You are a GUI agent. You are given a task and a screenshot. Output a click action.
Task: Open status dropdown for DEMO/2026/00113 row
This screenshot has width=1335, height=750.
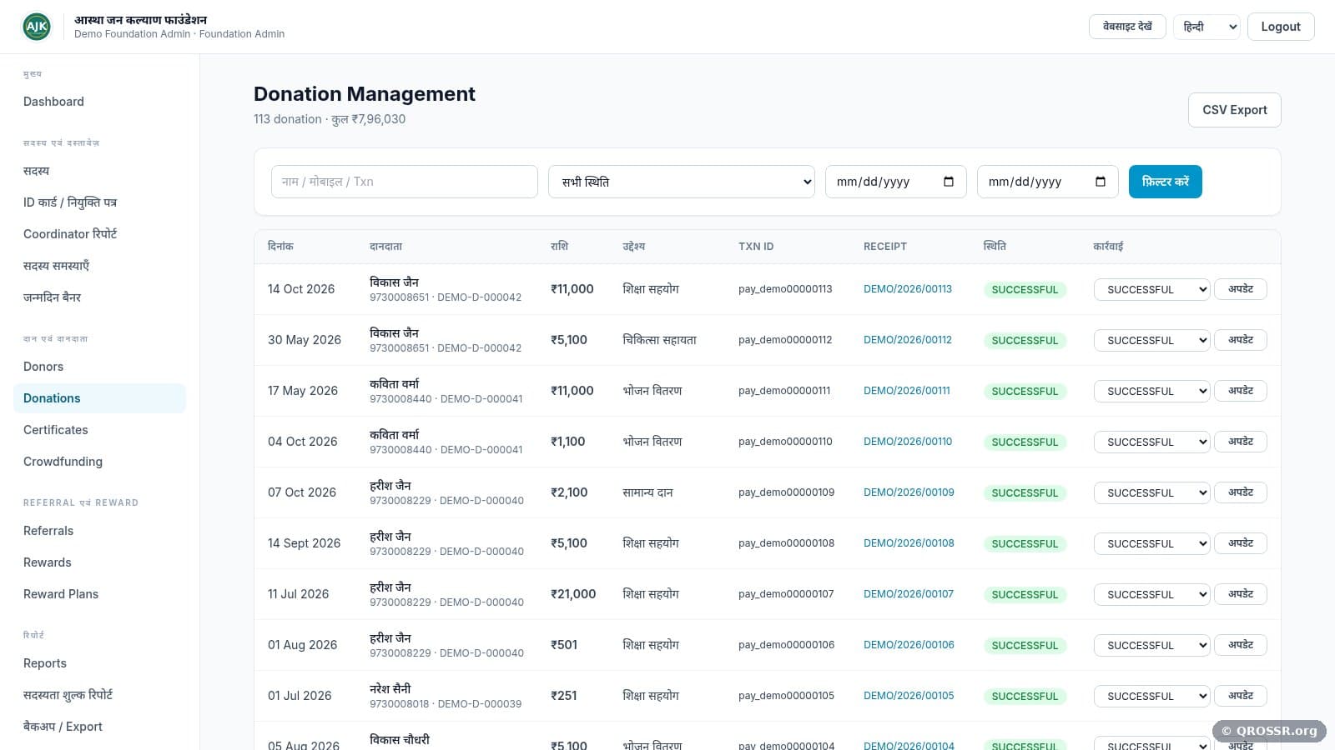click(x=1151, y=289)
